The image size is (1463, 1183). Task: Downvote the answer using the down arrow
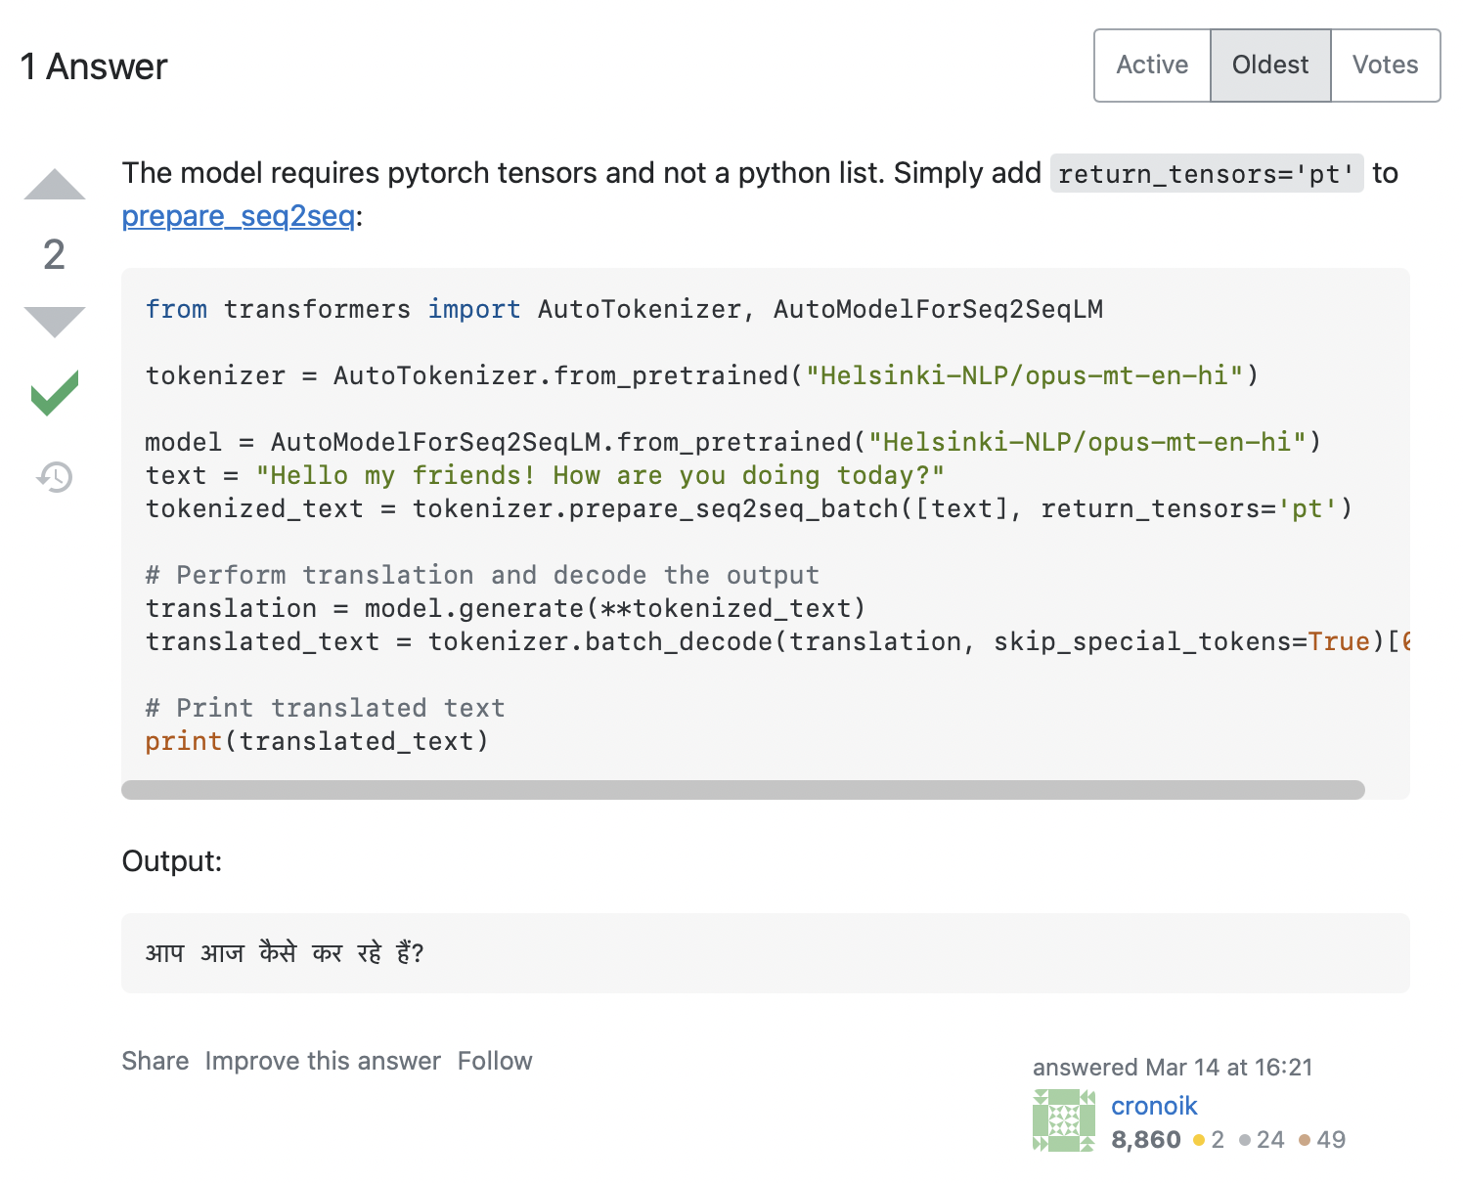click(55, 319)
